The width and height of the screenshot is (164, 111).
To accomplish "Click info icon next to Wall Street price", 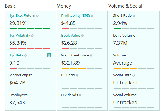I will pos(91,55).
